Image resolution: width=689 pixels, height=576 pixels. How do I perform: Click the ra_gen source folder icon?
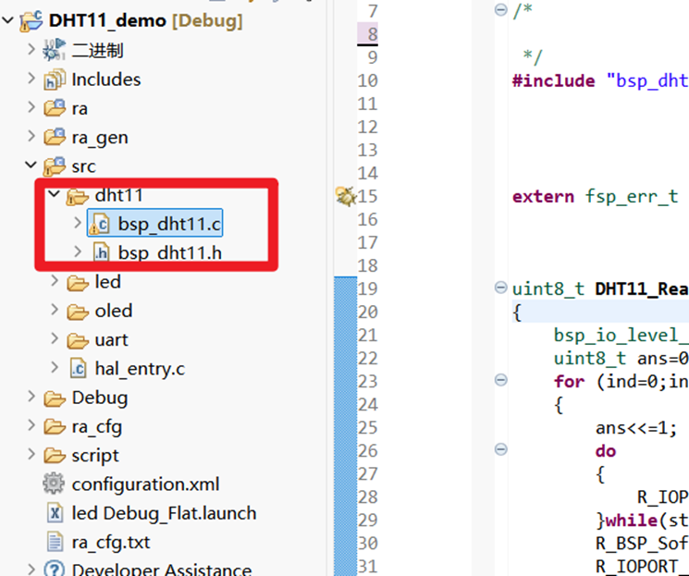click(55, 137)
